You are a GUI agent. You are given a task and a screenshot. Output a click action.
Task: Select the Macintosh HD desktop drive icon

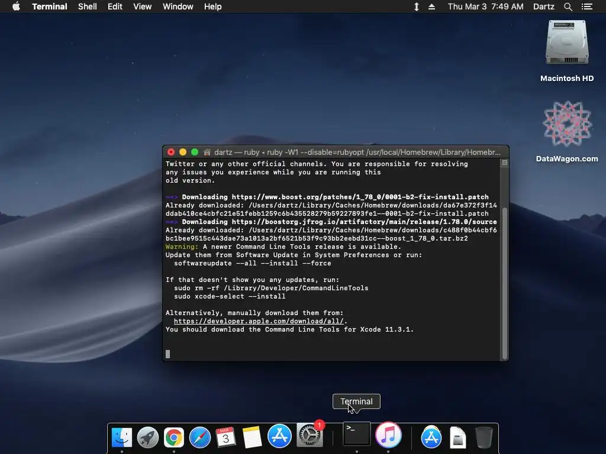567,43
